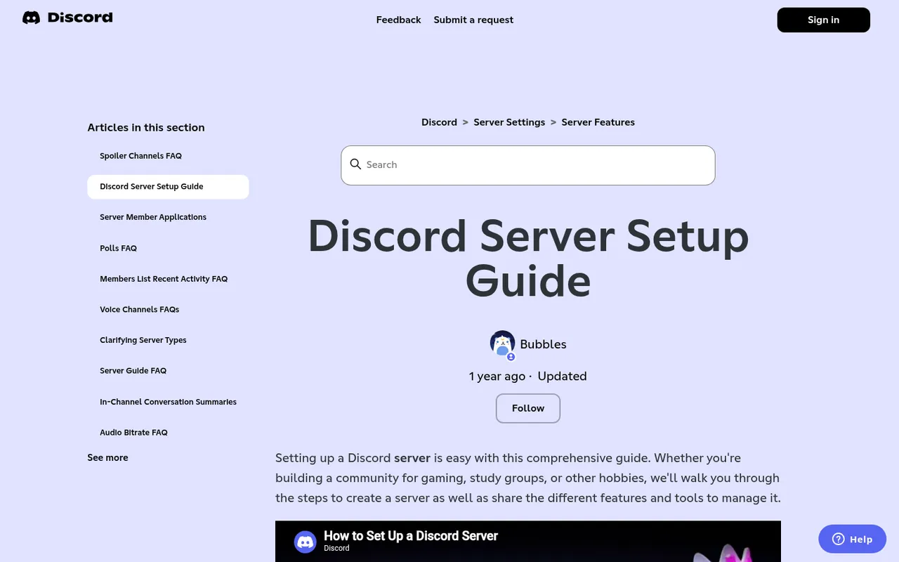Open the Help widget button
This screenshot has width=899, height=562.
click(852, 539)
